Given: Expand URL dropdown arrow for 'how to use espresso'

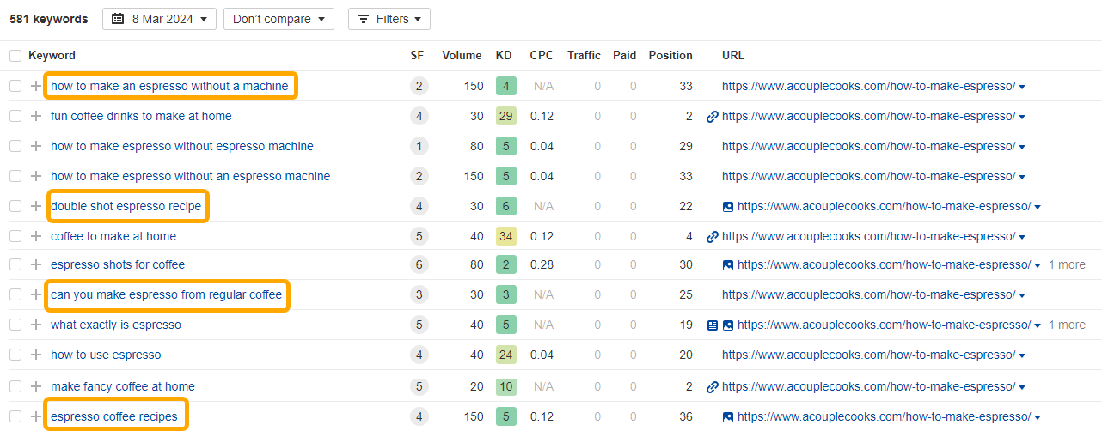Looking at the screenshot, I should coord(1022,355).
